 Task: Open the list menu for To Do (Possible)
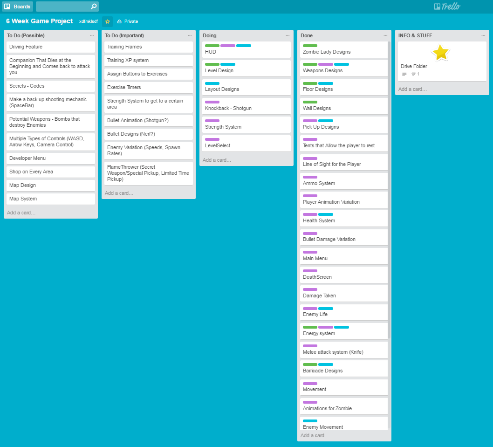(x=92, y=35)
